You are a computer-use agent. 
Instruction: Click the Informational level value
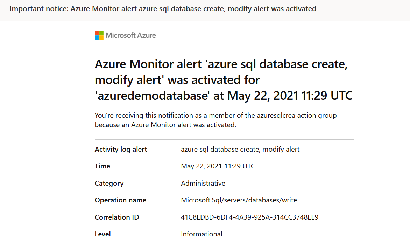[202, 234]
